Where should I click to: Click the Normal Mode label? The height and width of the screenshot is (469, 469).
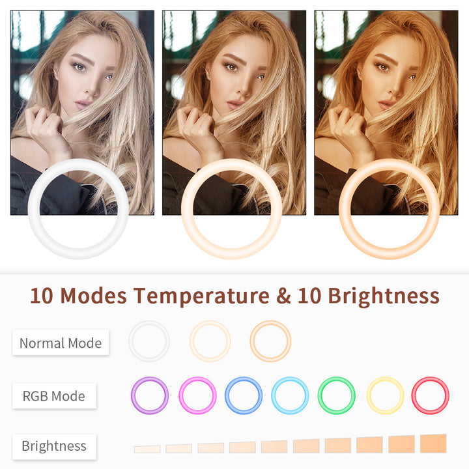[61, 343]
